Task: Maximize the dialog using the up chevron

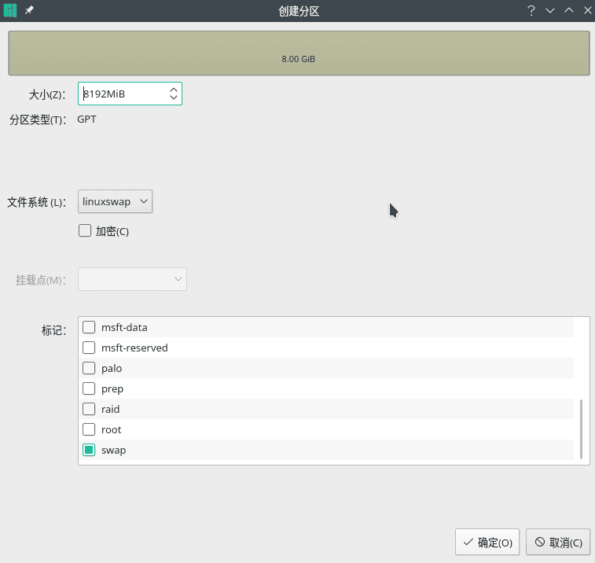Action: coord(569,10)
